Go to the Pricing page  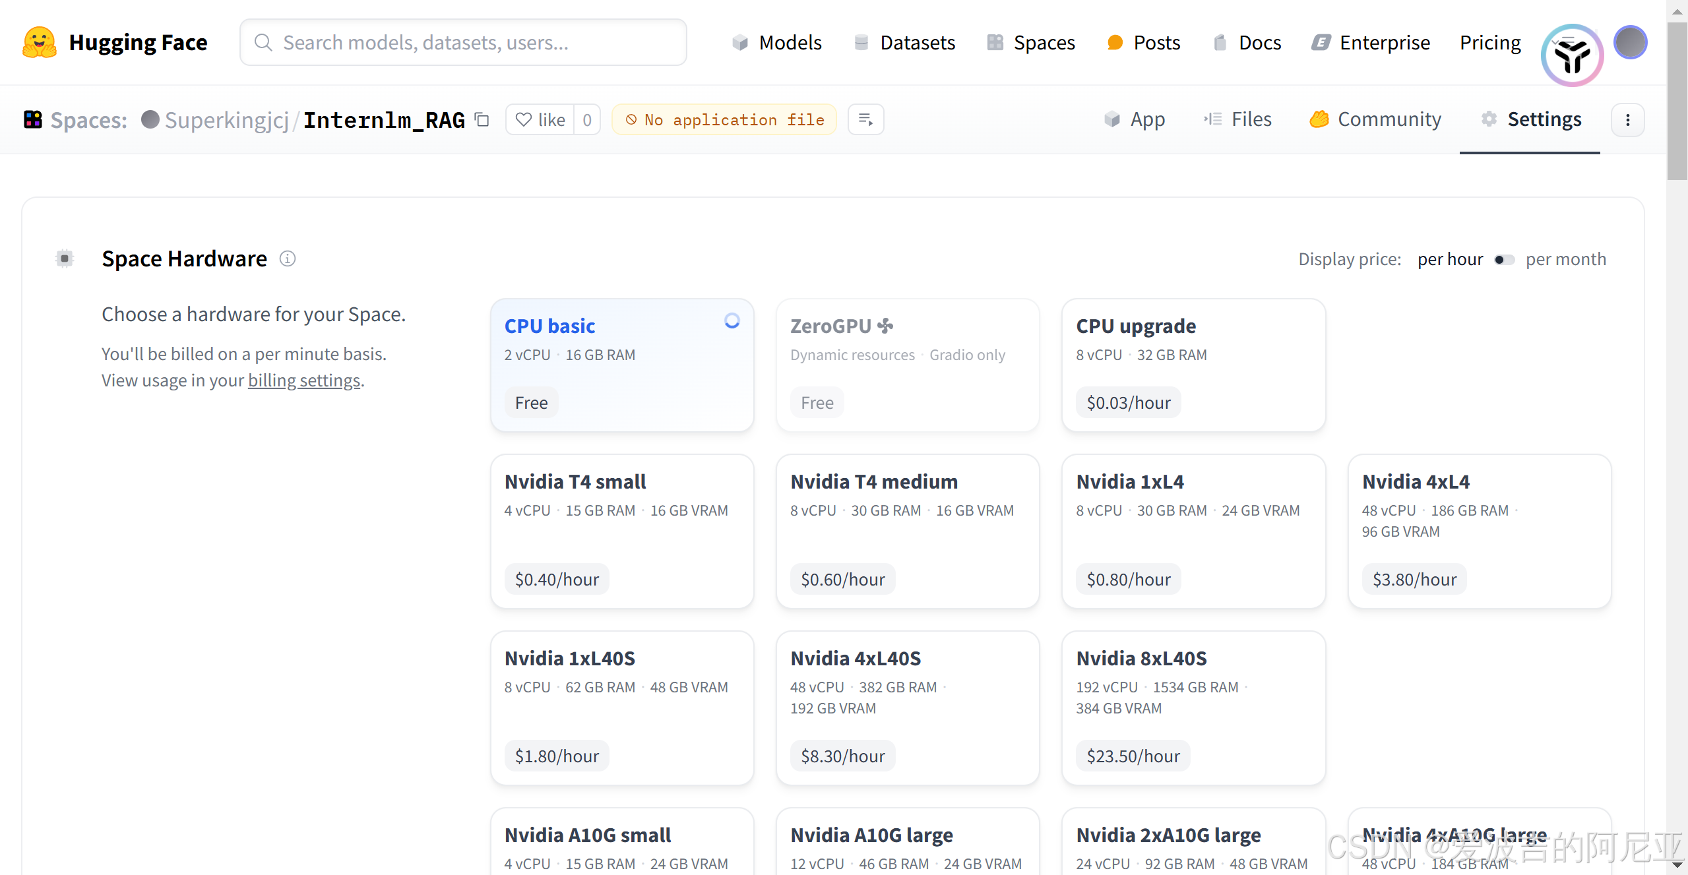pos(1489,43)
